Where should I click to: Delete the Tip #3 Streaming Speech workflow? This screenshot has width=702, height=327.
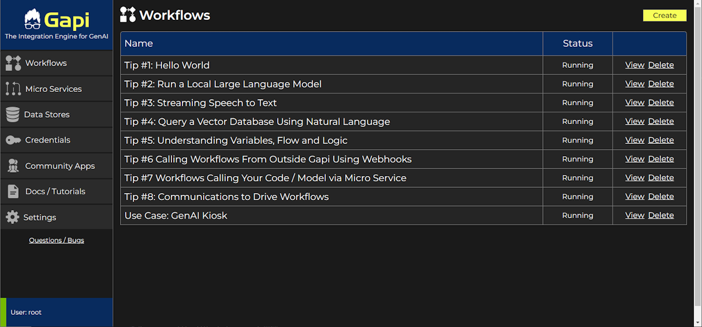pos(661,102)
